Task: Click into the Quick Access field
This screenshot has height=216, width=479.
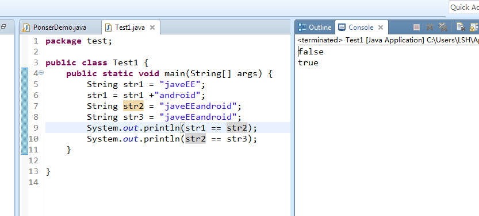Action: click(464, 7)
